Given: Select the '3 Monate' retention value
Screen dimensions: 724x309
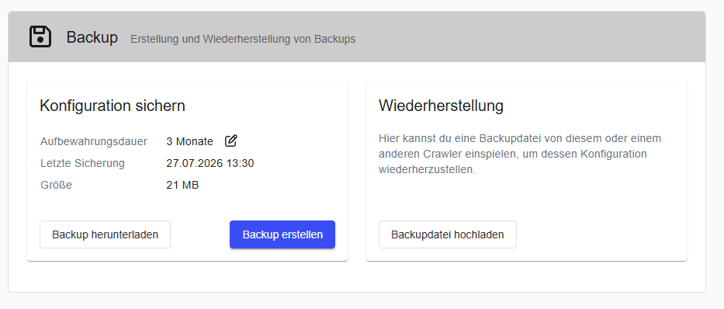Looking at the screenshot, I should point(190,141).
